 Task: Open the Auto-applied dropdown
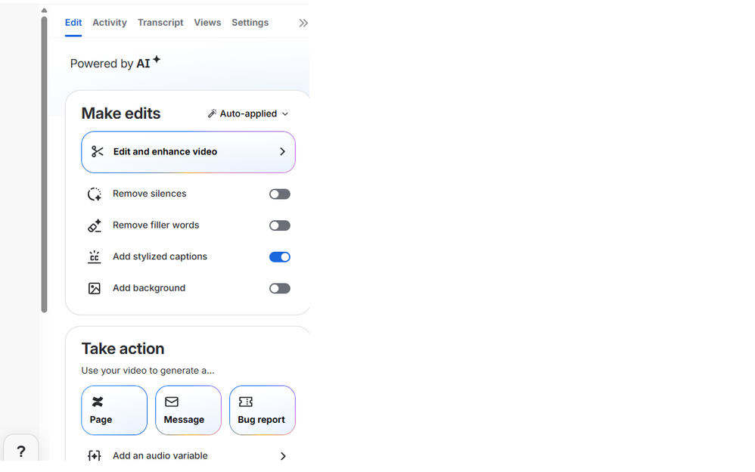[248, 113]
